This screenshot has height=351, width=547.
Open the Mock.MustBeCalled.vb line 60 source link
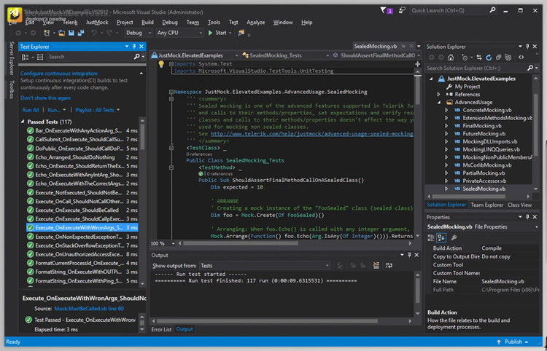pyautogui.click(x=89, y=309)
